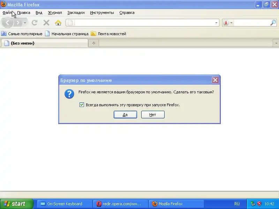Go back with the Back arrow button
This screenshot has width=279, height=209.
7,23
